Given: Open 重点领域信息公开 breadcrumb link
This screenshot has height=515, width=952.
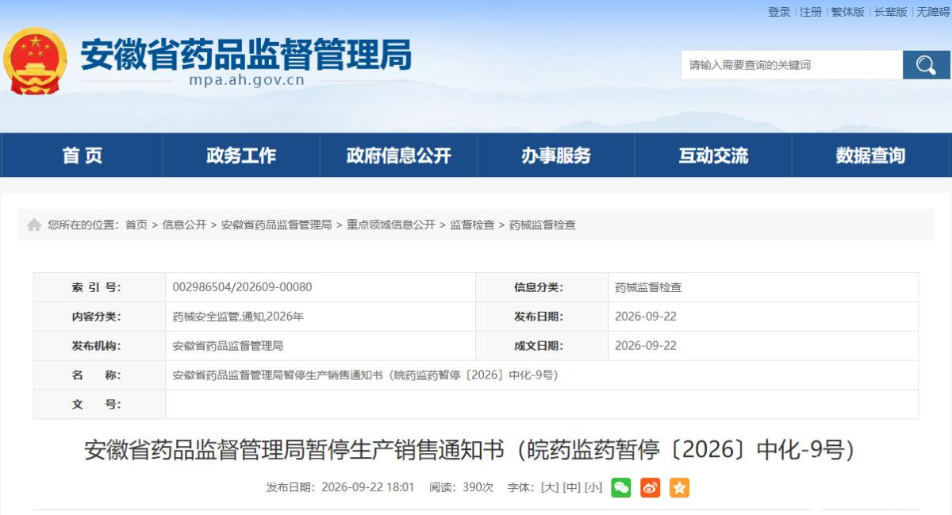Looking at the screenshot, I should click(391, 225).
